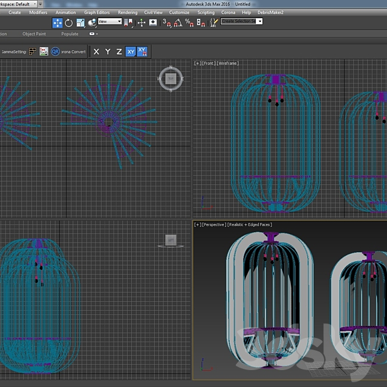Click the E compass direction on ViewCube

click(x=183, y=79)
